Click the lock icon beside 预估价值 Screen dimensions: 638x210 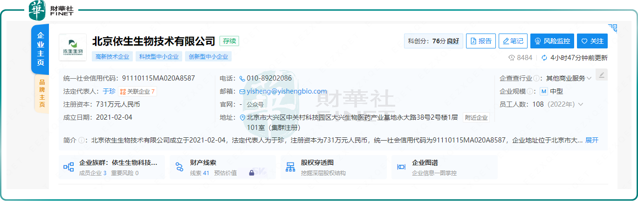click(252, 173)
